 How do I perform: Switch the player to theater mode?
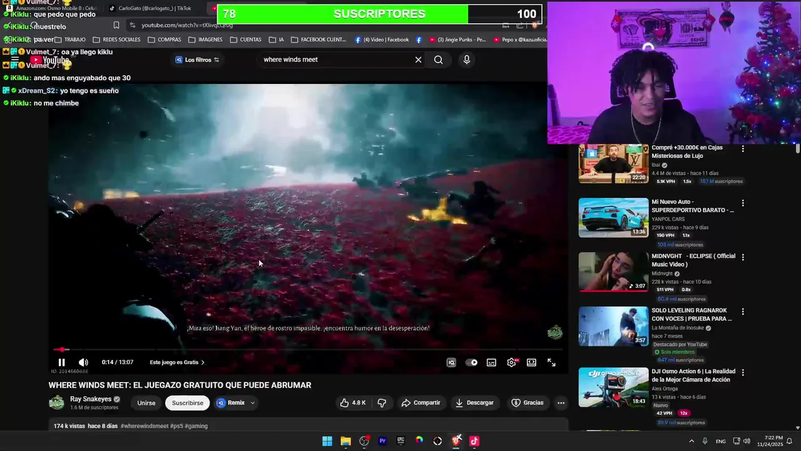531,362
